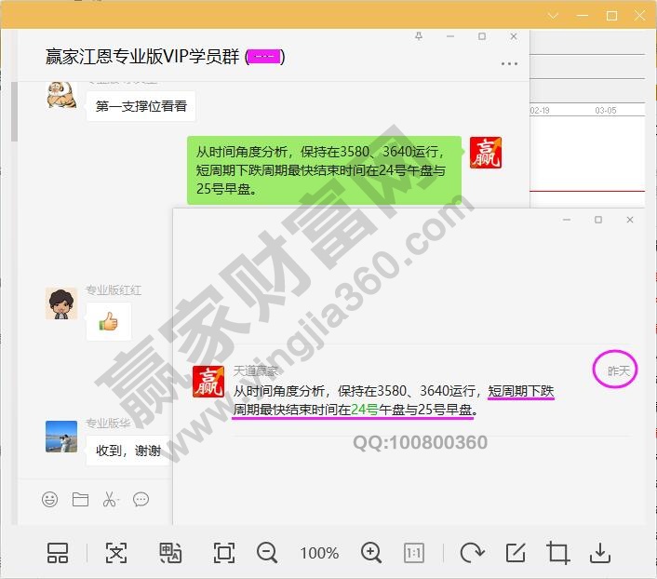The width and height of the screenshot is (657, 579).
Task: Click the 100% zoom level indicator
Action: click(x=319, y=553)
